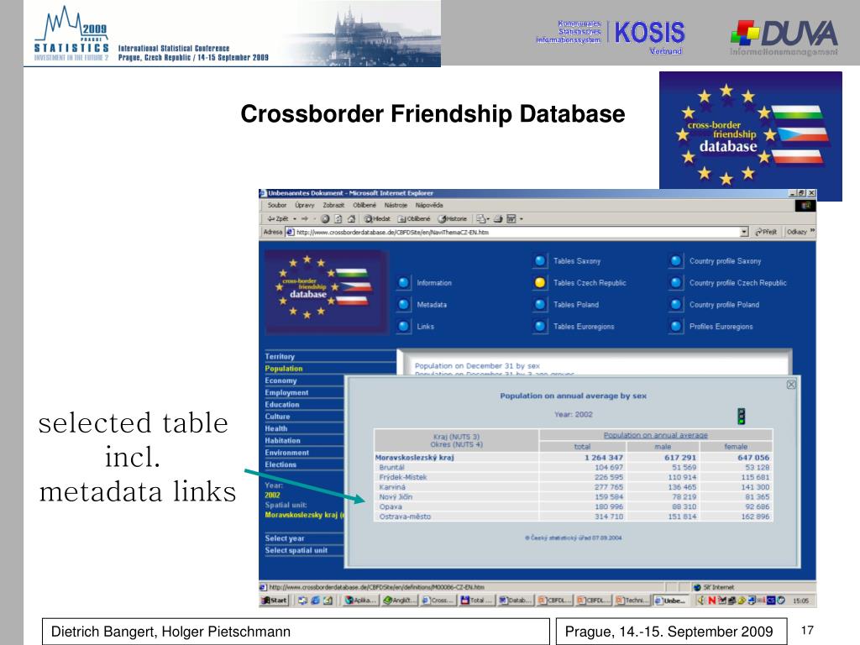Screen dimensions: 860x645
Task: Open the Nápověda menu
Action: tap(429, 205)
